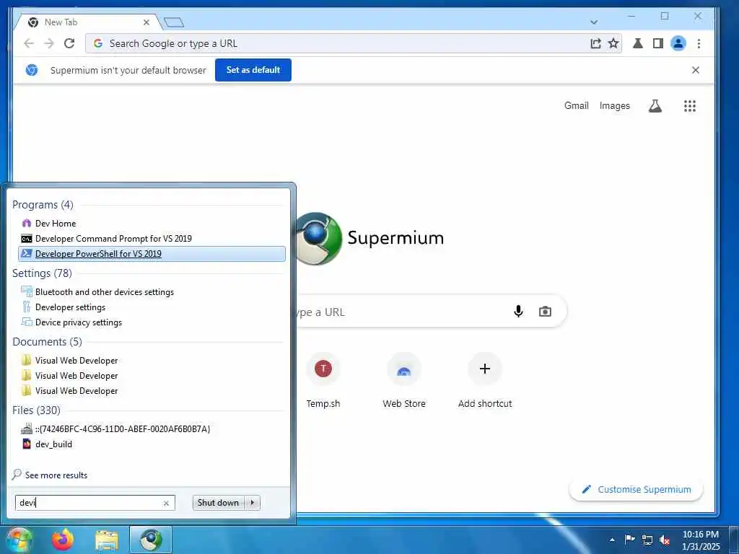Open the Search Labs flask icon on page
The width and height of the screenshot is (739, 554).
[x=655, y=106]
